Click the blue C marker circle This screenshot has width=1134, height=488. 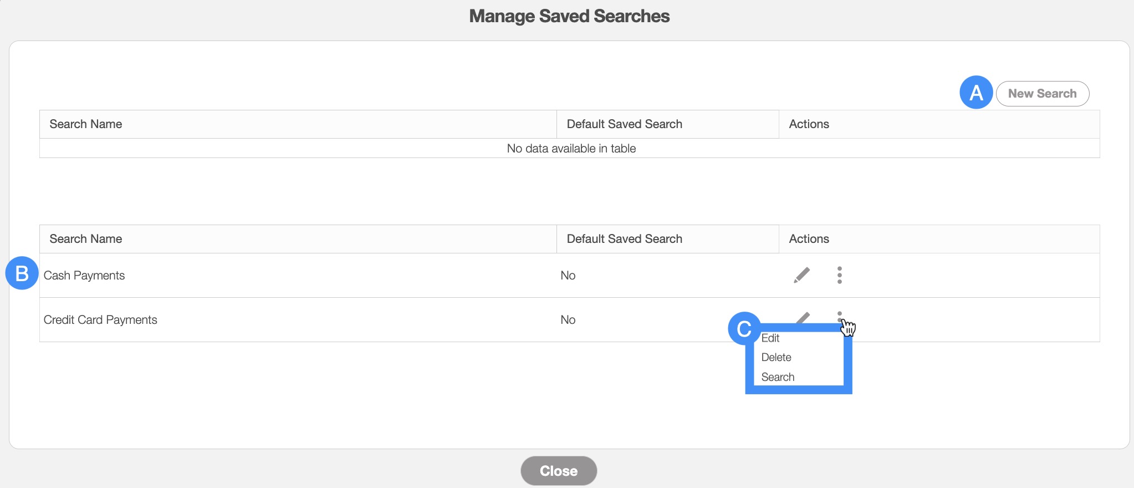coord(744,328)
